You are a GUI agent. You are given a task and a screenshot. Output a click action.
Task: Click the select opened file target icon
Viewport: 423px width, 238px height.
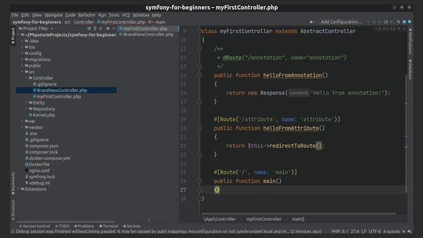point(89,28)
